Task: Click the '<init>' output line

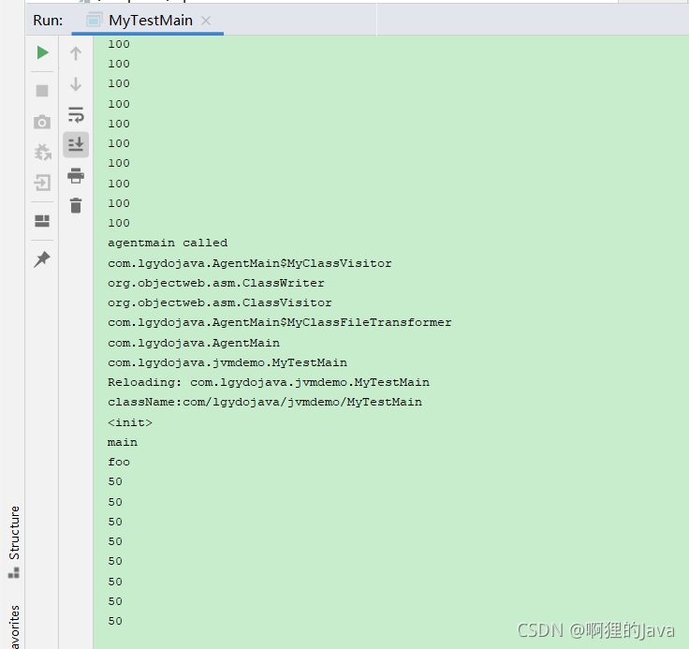Action: (x=129, y=422)
